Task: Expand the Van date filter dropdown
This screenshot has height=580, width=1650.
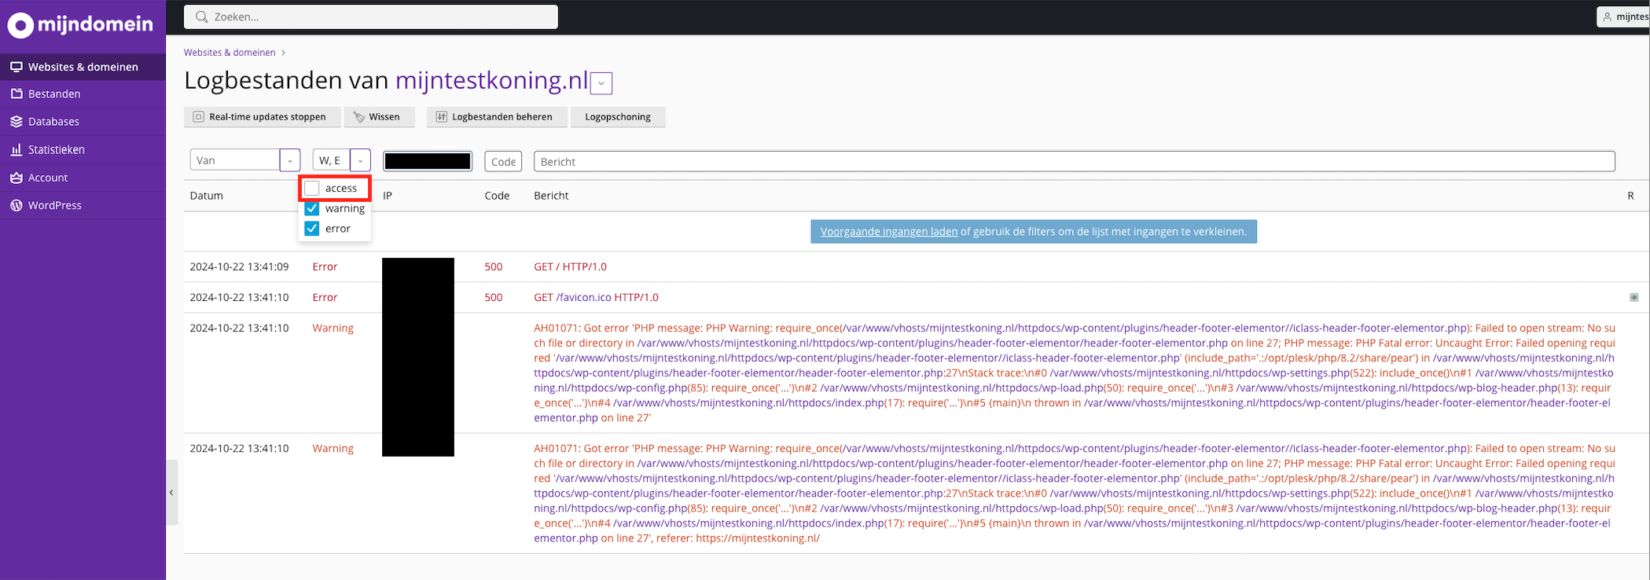Action: 290,160
